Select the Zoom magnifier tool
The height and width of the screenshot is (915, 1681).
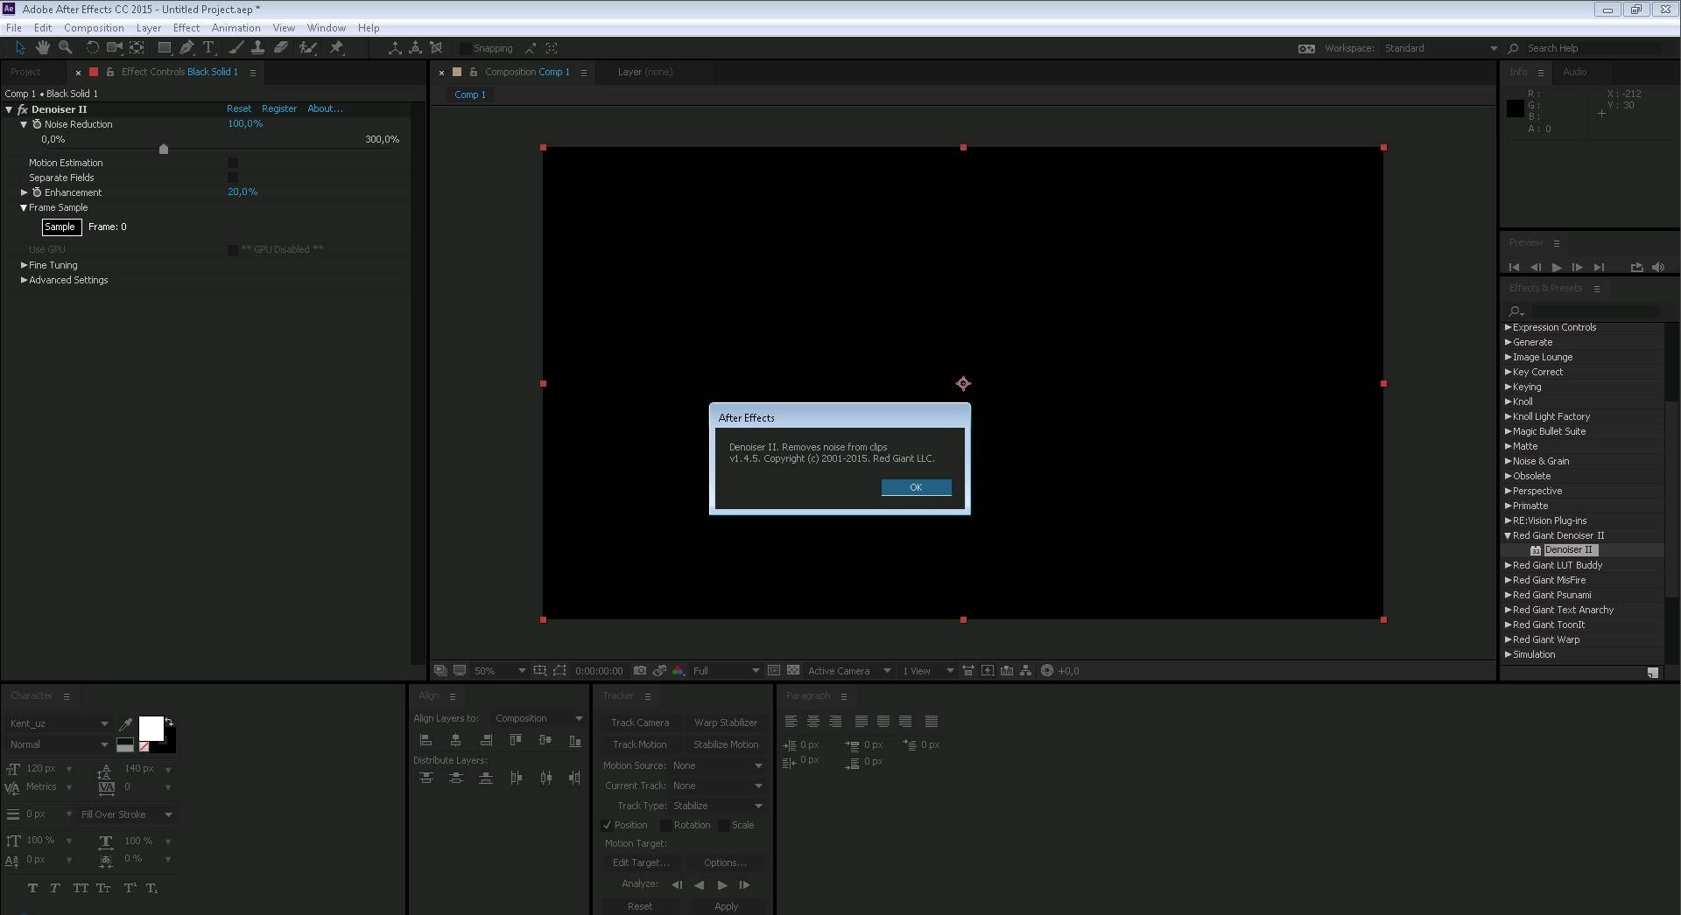(65, 48)
